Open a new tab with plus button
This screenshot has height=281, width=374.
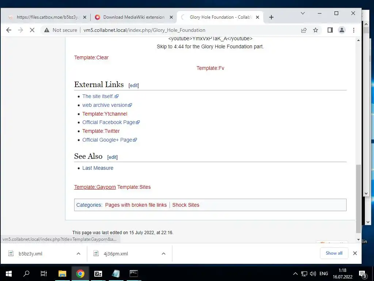pyautogui.click(x=271, y=17)
